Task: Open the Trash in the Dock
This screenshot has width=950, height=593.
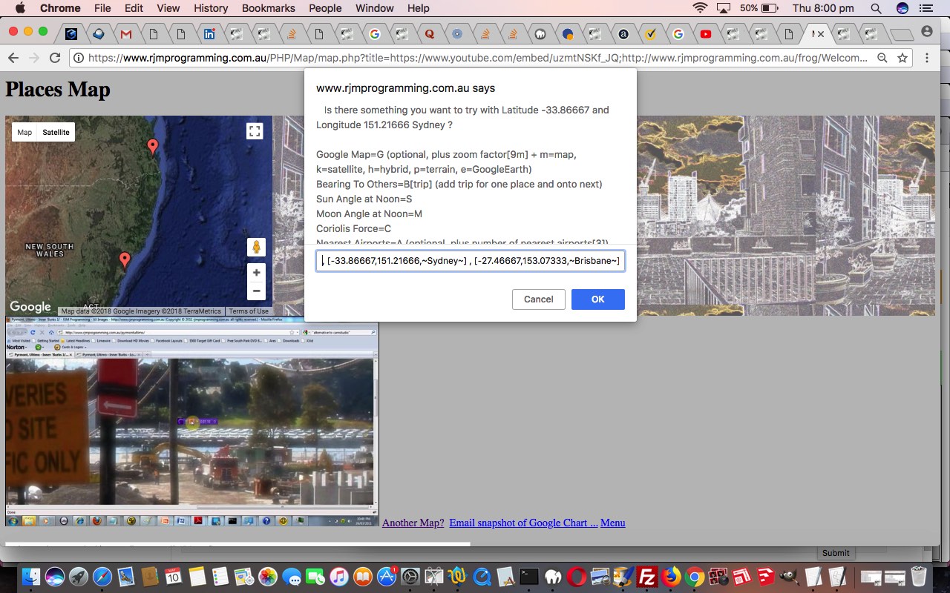Action: [919, 577]
